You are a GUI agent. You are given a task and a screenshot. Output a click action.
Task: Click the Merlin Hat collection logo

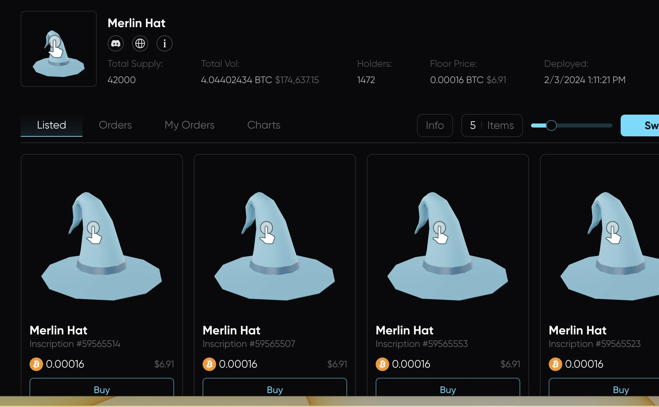(x=59, y=49)
